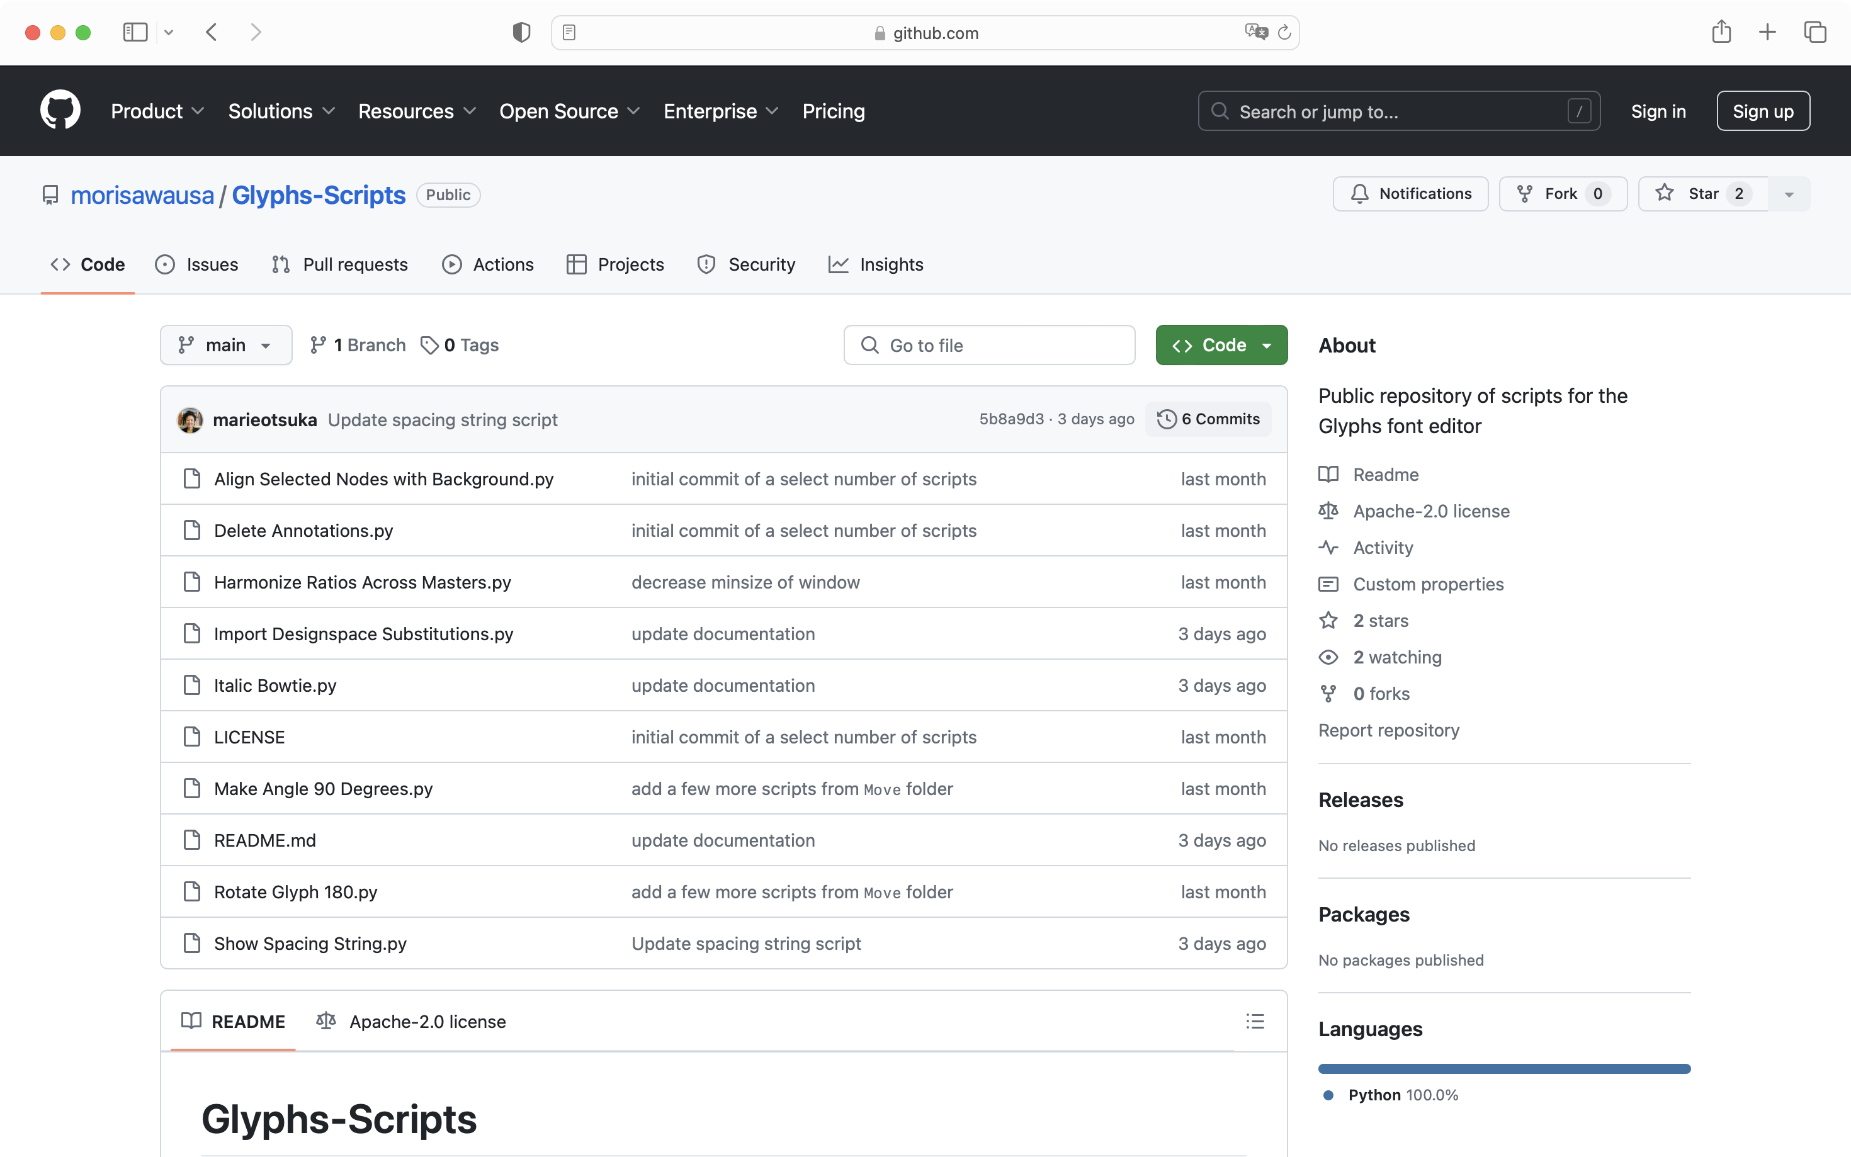This screenshot has height=1157, width=1851.
Task: Show the tab overview icon
Action: coord(1815,32)
